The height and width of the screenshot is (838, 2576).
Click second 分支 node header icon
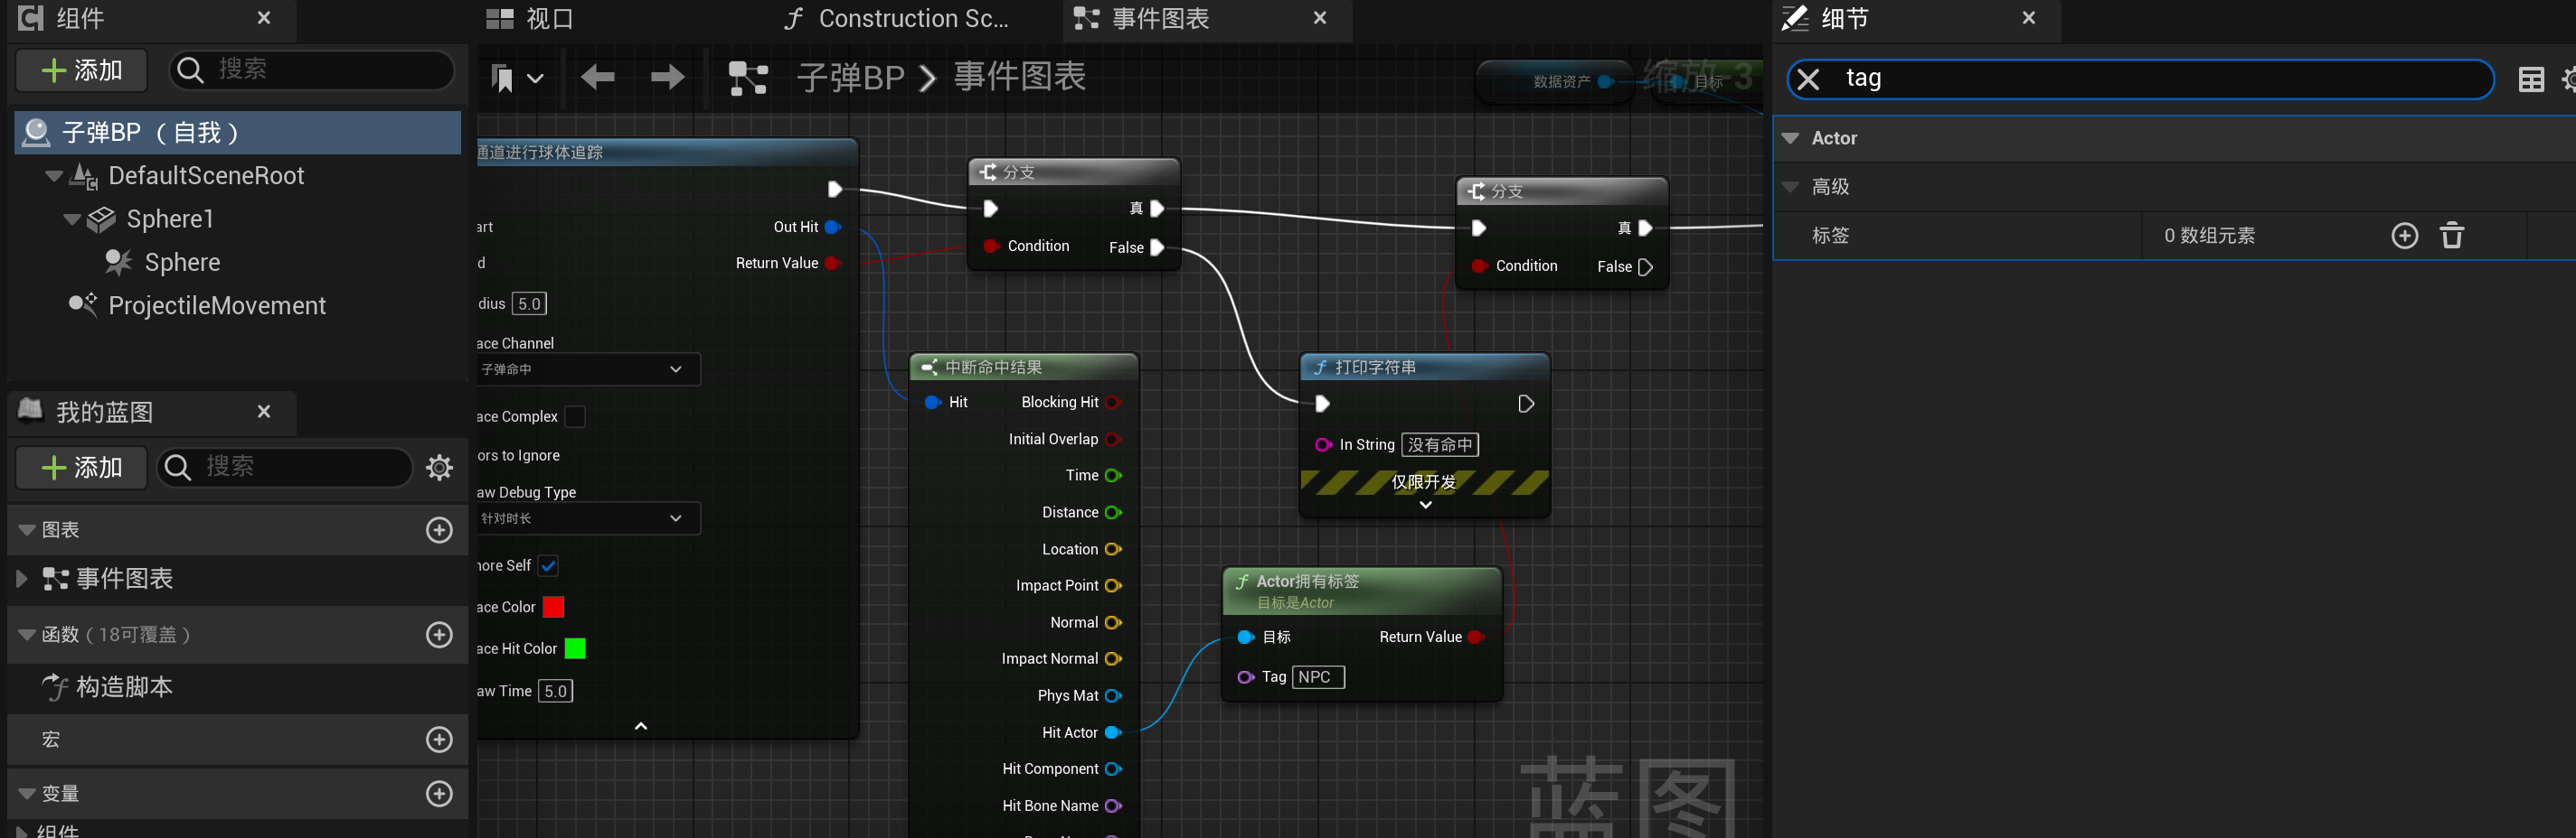pos(1475,191)
